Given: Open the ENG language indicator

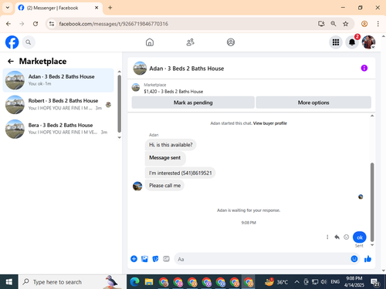Looking at the screenshot, I should pos(335,282).
